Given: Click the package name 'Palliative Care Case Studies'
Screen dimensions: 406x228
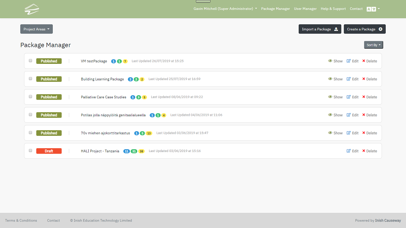Looking at the screenshot, I should (104, 97).
